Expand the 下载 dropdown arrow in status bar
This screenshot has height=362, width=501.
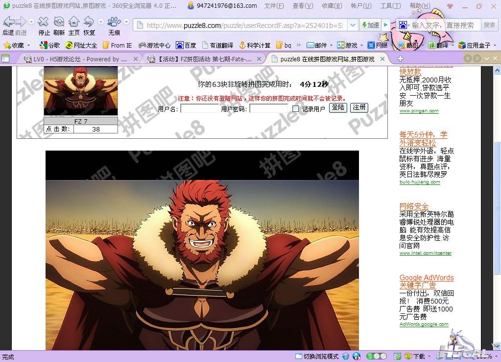coord(429,356)
